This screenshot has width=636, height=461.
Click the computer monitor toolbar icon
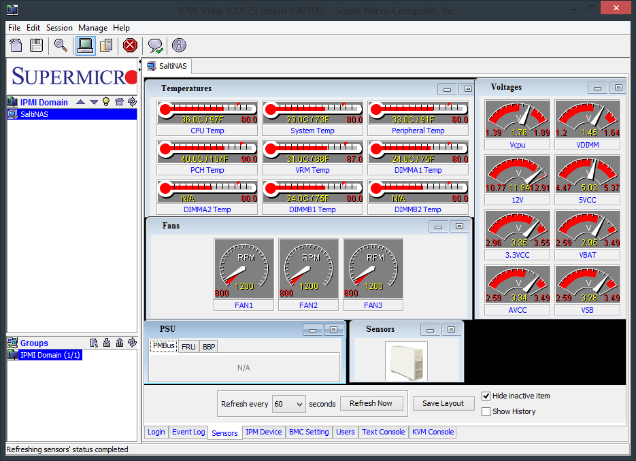coord(85,46)
